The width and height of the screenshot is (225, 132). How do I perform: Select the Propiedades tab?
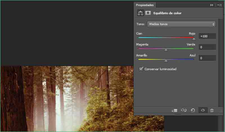pyautogui.click(x=145, y=5)
